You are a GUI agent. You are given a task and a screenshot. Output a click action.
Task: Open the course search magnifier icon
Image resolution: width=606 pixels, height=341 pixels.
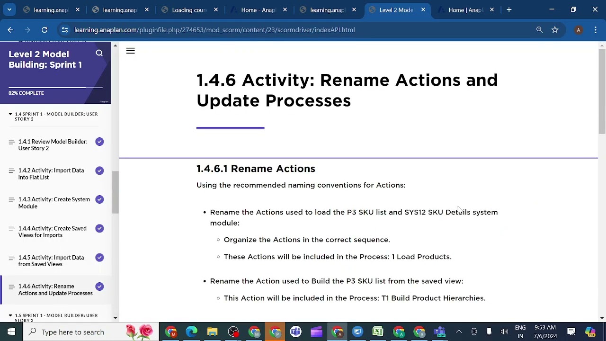click(99, 54)
